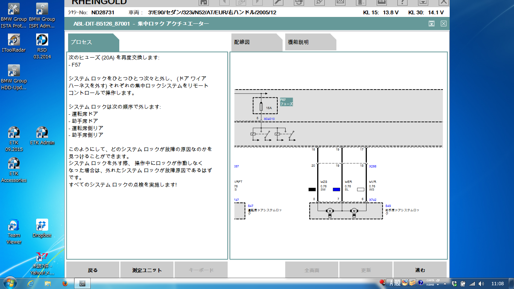Click the キーボード button

coord(201,270)
